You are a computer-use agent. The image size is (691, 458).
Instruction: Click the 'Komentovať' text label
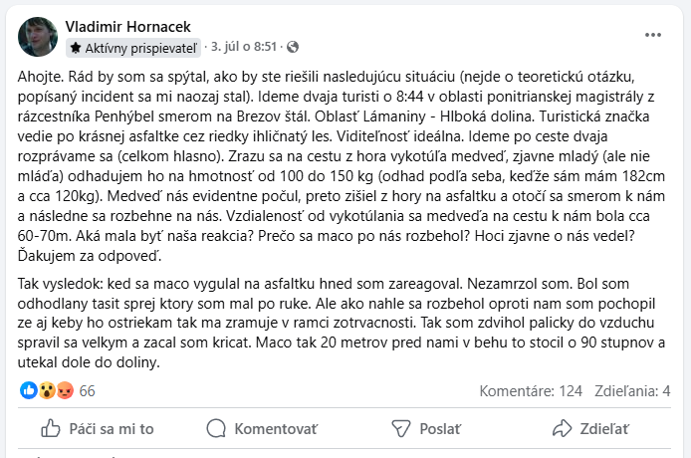click(x=276, y=428)
